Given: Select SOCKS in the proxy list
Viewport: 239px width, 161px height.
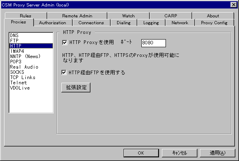Looking at the screenshot, I should (31, 72).
